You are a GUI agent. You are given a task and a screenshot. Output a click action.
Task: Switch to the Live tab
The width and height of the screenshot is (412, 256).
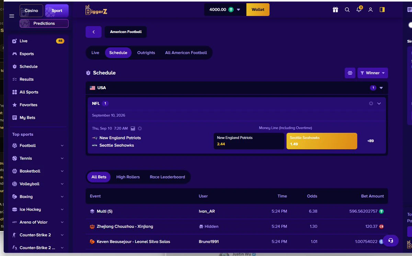95,53
